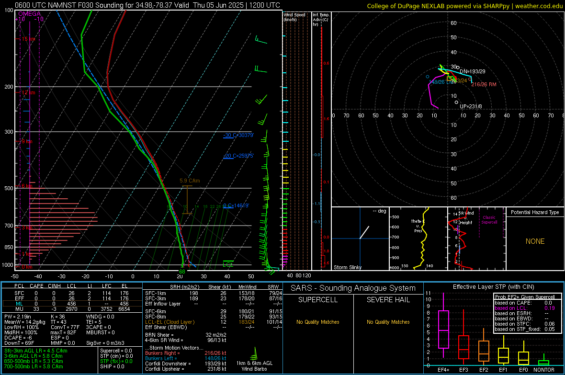Select the 'EFF' parcel row
The height and width of the screenshot is (375, 565).
click(72, 298)
